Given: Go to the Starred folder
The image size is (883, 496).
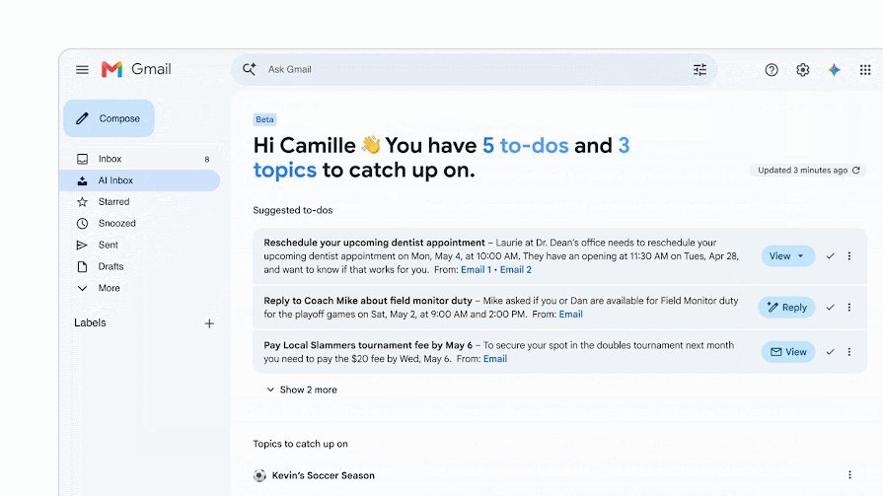Looking at the screenshot, I should [x=141, y=201].
